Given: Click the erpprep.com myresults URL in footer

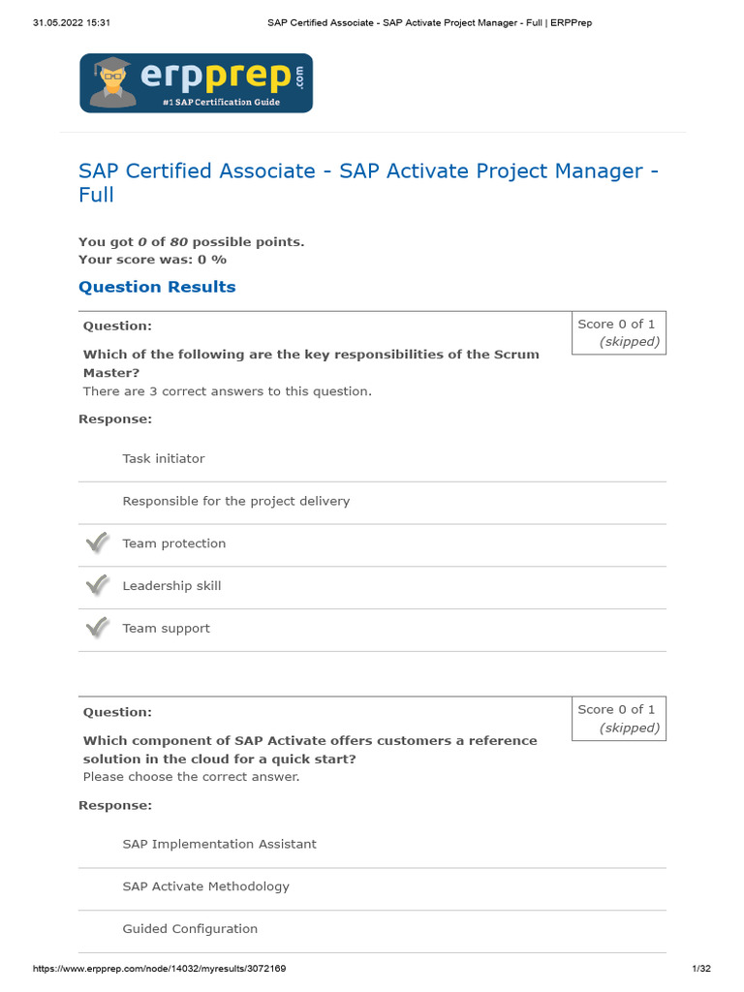Looking at the screenshot, I should click(159, 969).
